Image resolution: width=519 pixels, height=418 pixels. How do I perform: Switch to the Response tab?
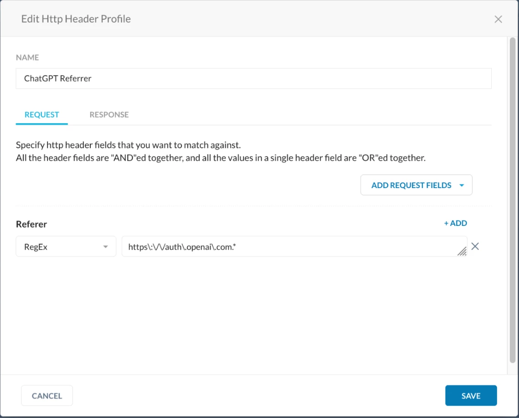point(109,115)
